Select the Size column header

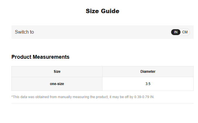(x=57, y=72)
